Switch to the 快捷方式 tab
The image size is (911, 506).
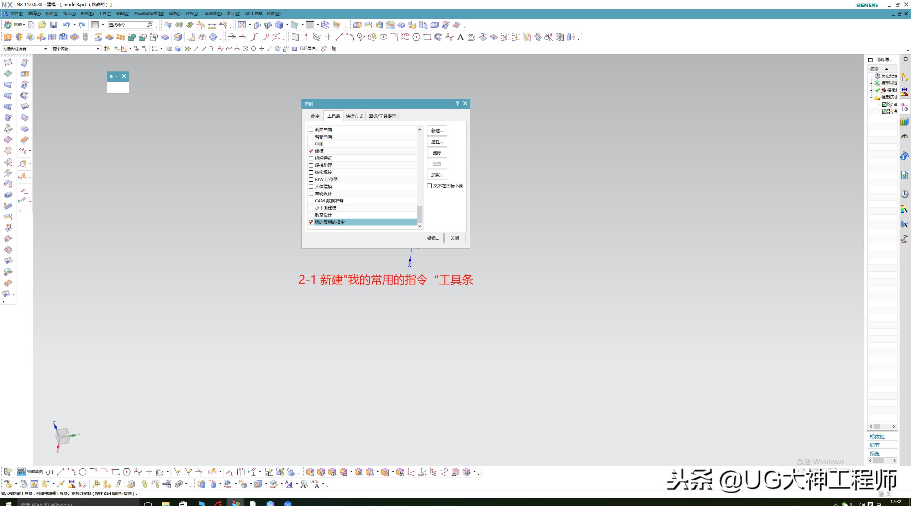pyautogui.click(x=354, y=116)
